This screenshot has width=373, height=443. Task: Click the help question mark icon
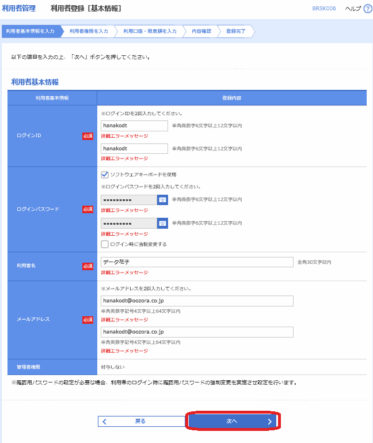click(368, 9)
